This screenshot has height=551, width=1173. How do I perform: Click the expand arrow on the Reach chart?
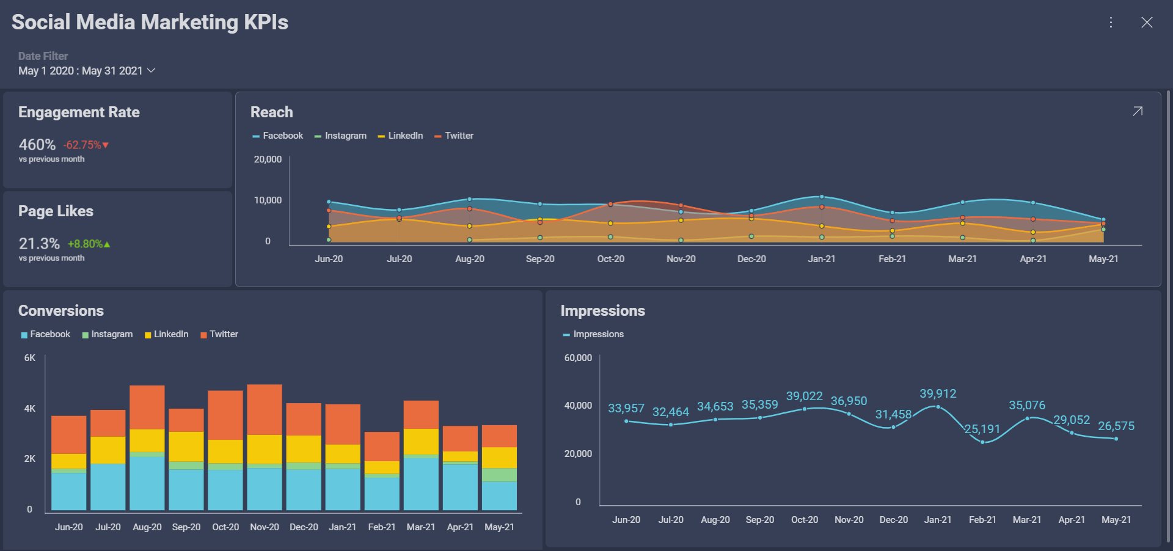tap(1137, 111)
